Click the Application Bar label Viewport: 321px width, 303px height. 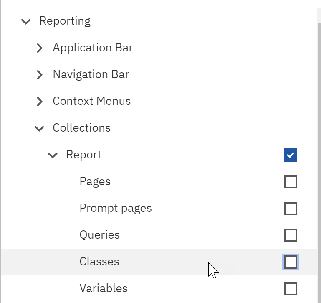pyautogui.click(x=93, y=48)
